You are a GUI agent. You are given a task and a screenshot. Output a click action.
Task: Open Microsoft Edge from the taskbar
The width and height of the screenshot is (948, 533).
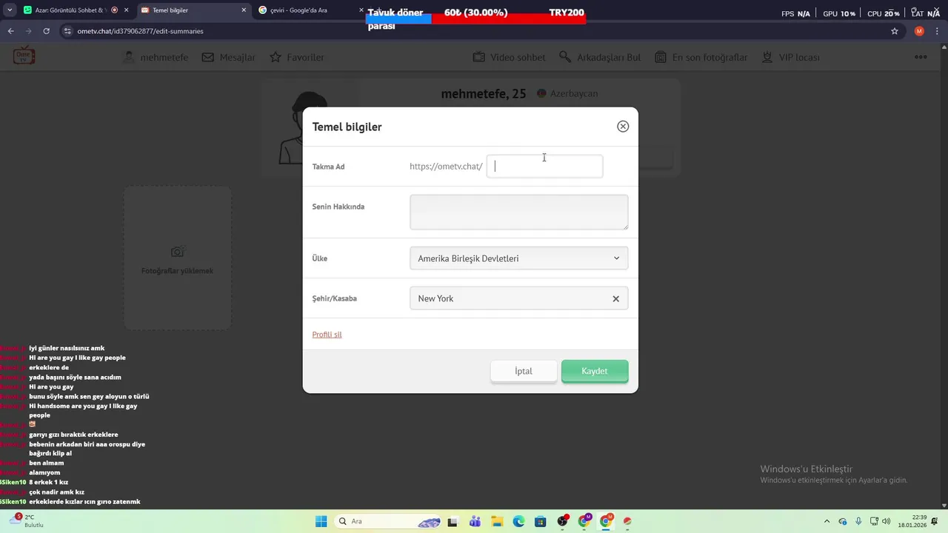click(x=518, y=521)
